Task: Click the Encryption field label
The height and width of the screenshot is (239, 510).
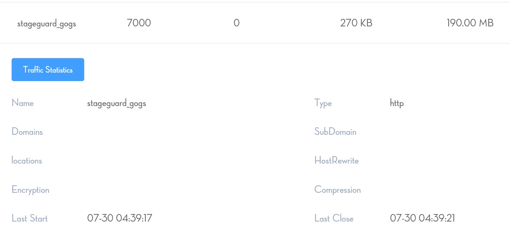Action: click(30, 190)
